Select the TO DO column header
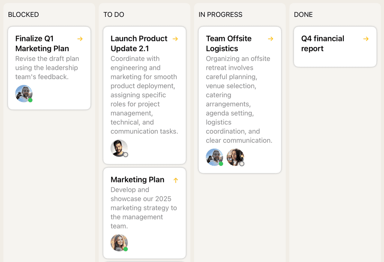384x262 pixels. tap(114, 15)
